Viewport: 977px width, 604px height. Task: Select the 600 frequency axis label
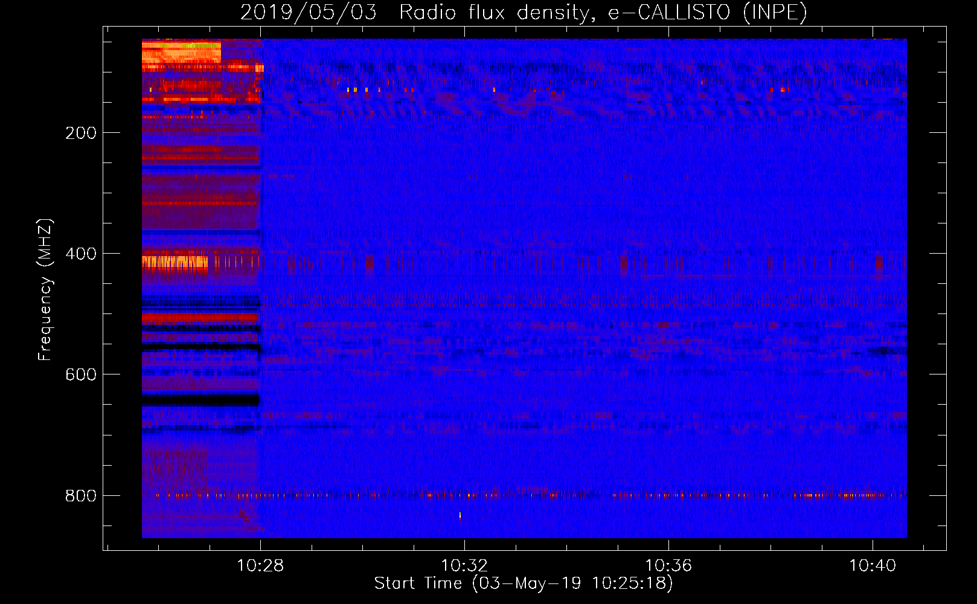tap(81, 374)
